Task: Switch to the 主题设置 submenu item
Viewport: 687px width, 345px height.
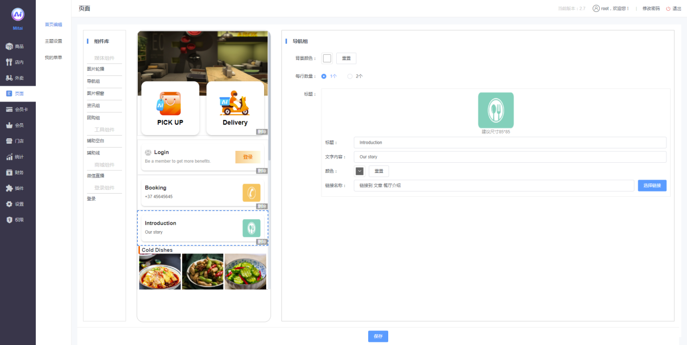Action: [x=53, y=41]
